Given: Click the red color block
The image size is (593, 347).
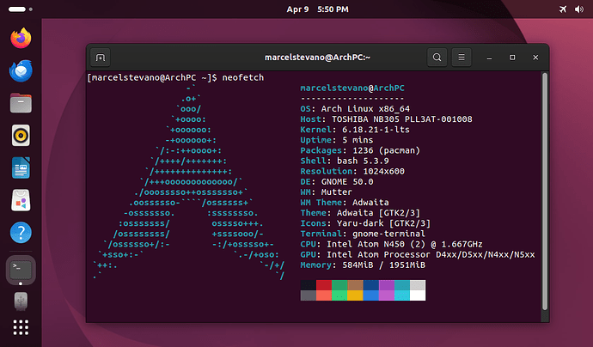Looking at the screenshot, I should coord(324,285).
